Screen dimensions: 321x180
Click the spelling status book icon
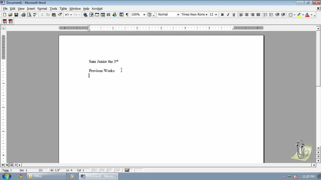pyautogui.click(x=127, y=170)
